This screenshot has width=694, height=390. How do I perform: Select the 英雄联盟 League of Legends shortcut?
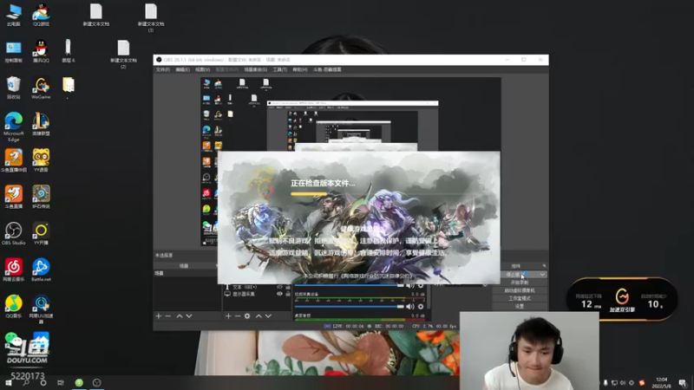tap(41, 124)
